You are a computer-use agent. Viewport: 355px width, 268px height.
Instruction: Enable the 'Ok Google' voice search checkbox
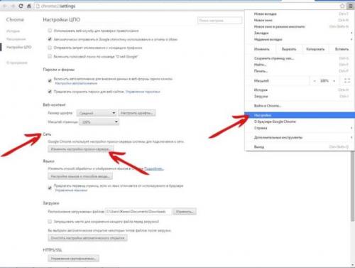[x=50, y=56]
